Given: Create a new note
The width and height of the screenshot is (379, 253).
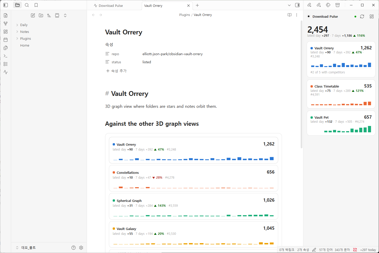Looking at the screenshot, I should [33, 15].
